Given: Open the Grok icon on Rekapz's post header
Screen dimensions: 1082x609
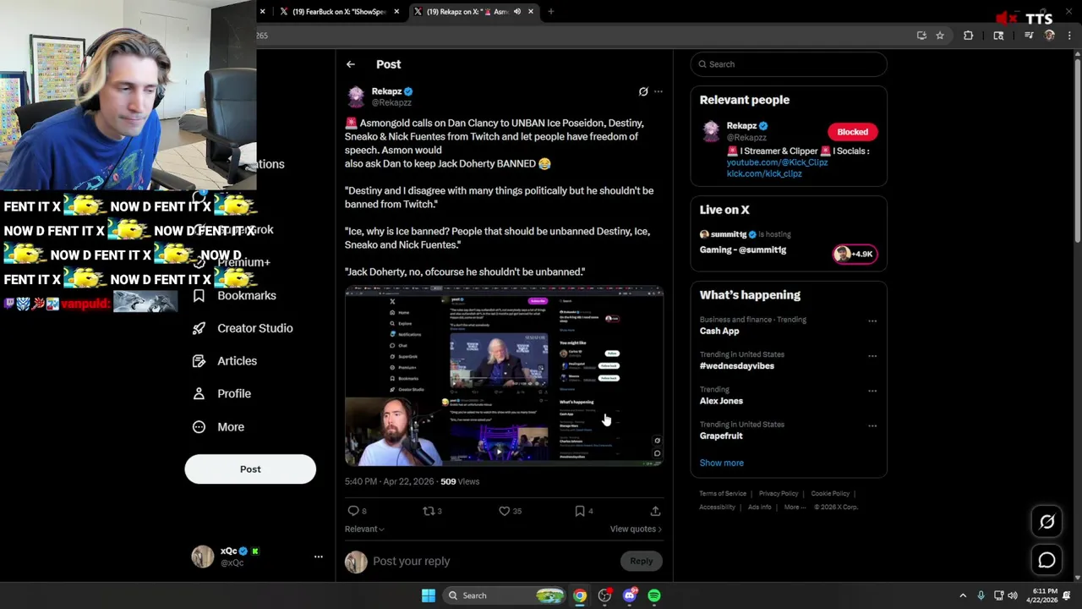Looking at the screenshot, I should coord(643,91).
